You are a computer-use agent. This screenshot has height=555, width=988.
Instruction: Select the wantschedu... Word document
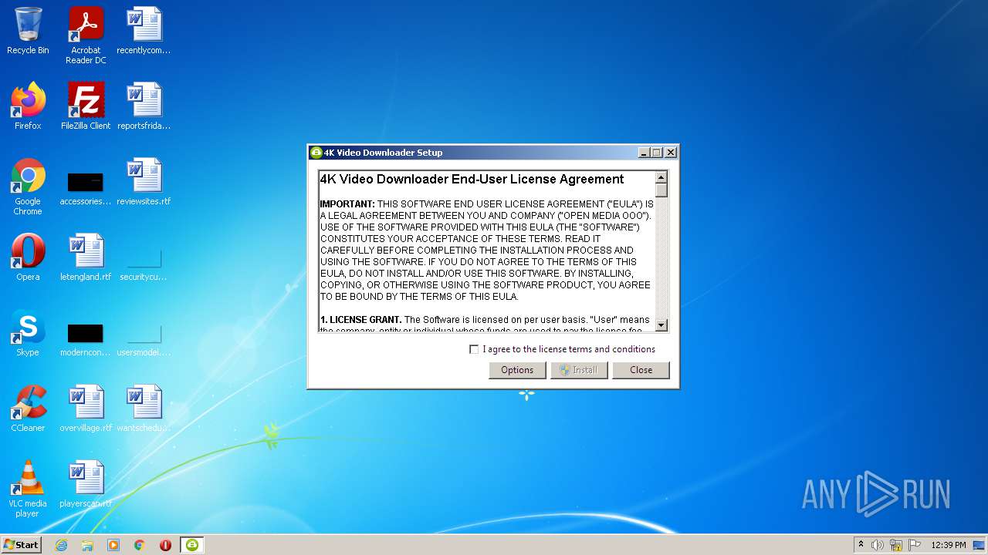tap(144, 409)
